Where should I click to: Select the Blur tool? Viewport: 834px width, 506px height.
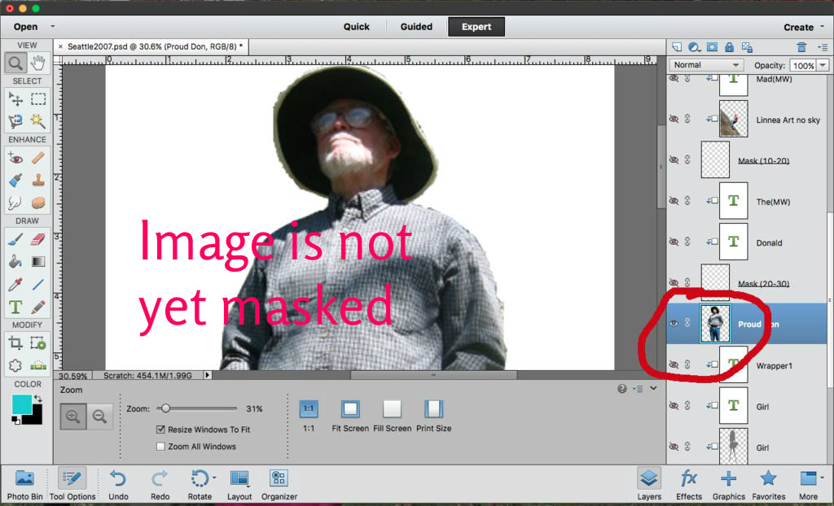click(x=15, y=203)
